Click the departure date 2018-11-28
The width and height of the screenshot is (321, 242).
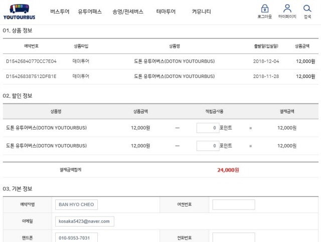[x=266, y=76]
